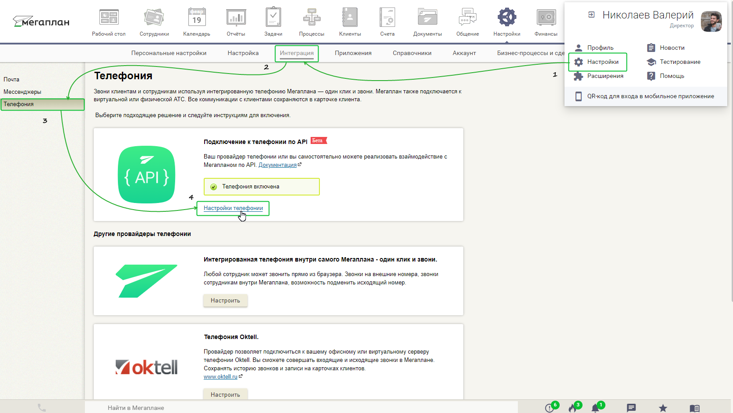Click the logout icon beside user name
The height and width of the screenshot is (413, 733).
[x=591, y=15]
